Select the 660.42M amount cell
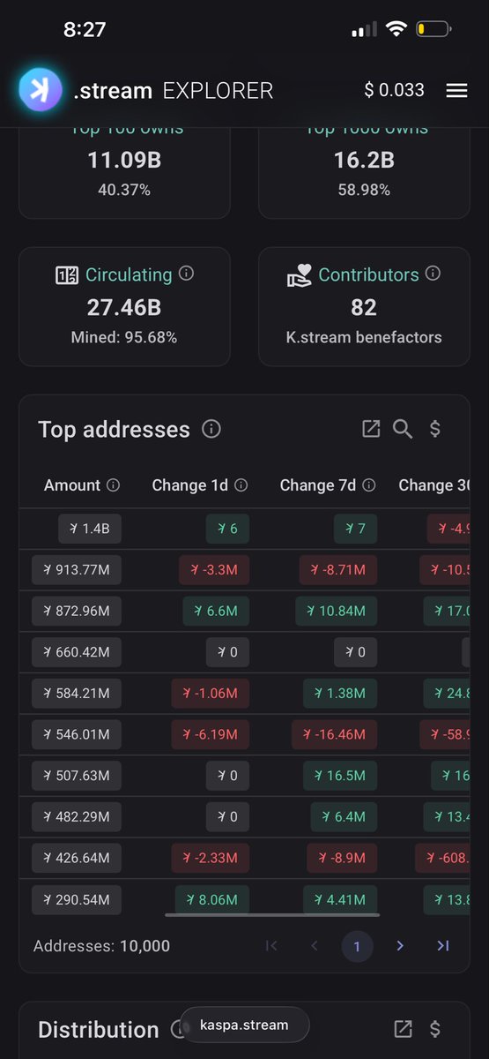The width and height of the screenshot is (489, 1059). pos(77,652)
